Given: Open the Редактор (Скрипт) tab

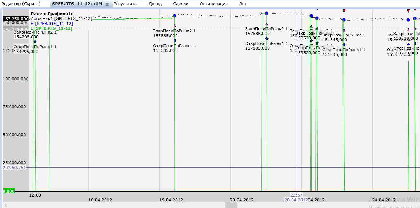Looking at the screenshot, I should [21, 4].
